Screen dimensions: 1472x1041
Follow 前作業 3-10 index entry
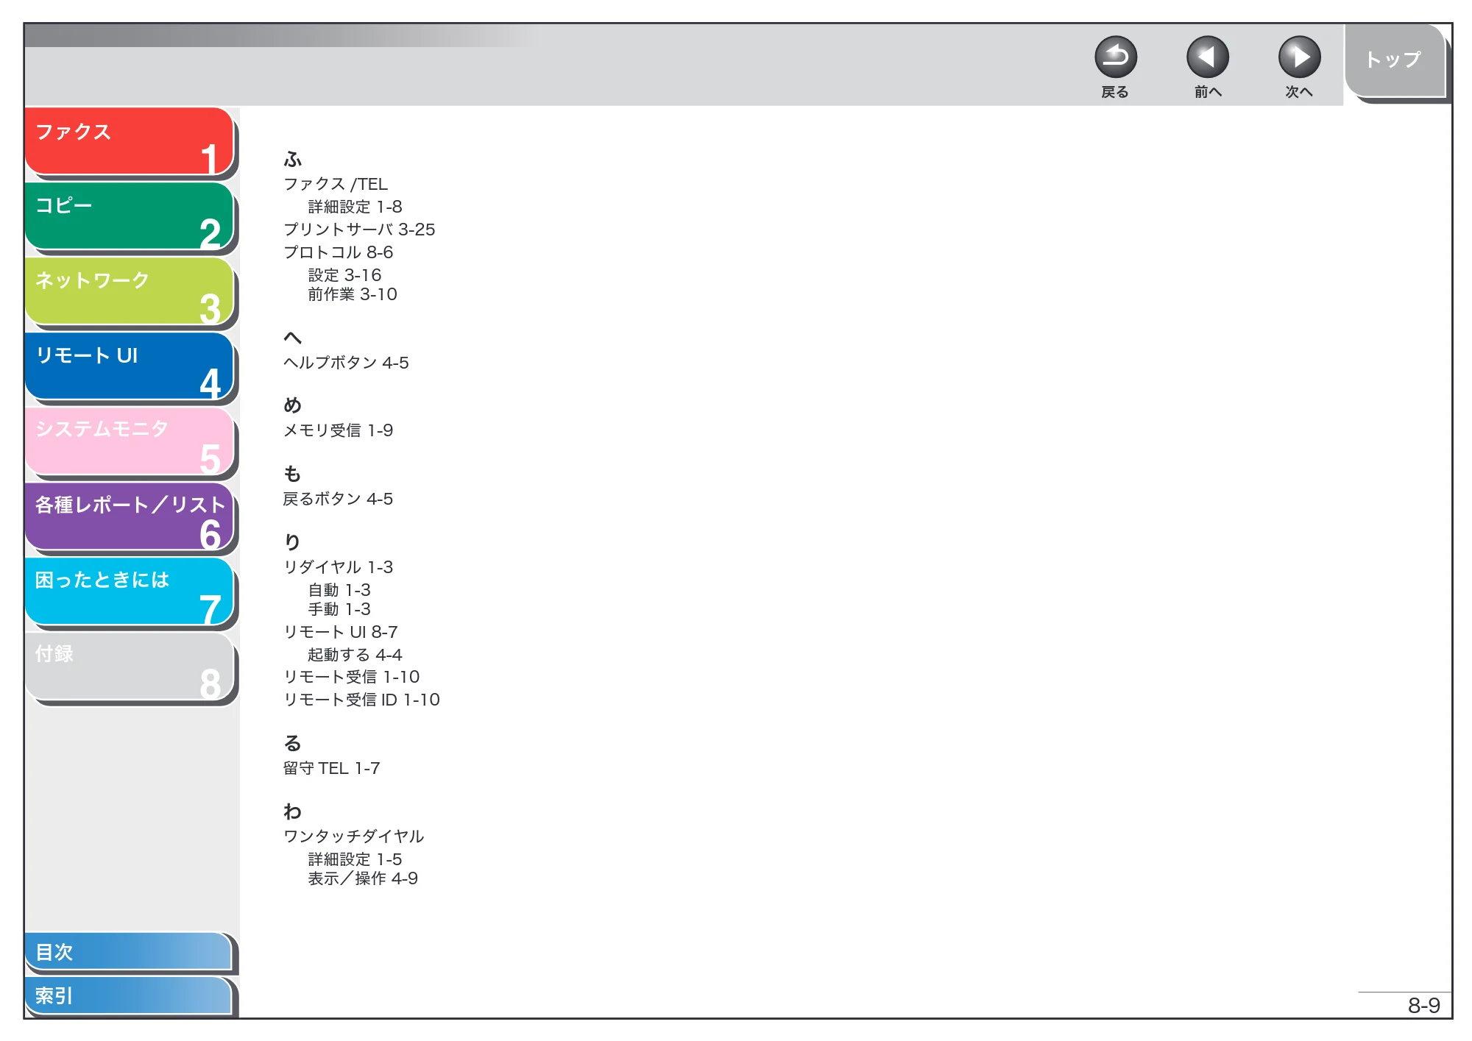[x=353, y=294]
